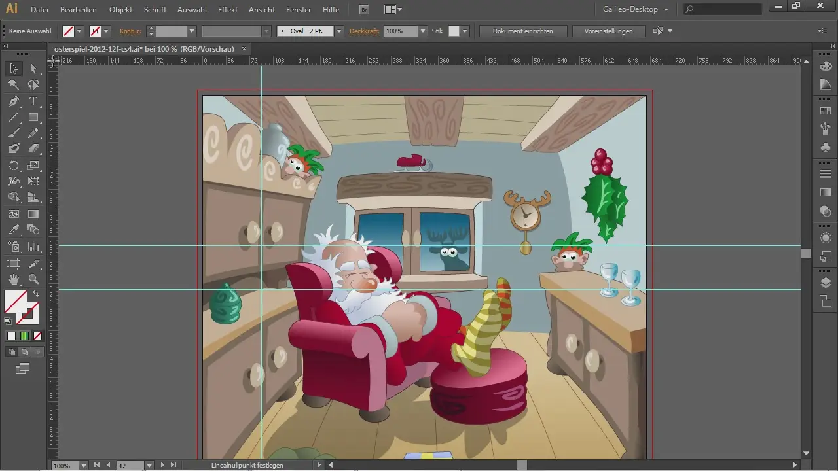Set paint mode to Gradient
838x471 pixels.
coord(24,336)
